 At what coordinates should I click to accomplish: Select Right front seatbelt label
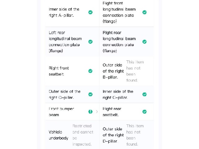(x=59, y=71)
